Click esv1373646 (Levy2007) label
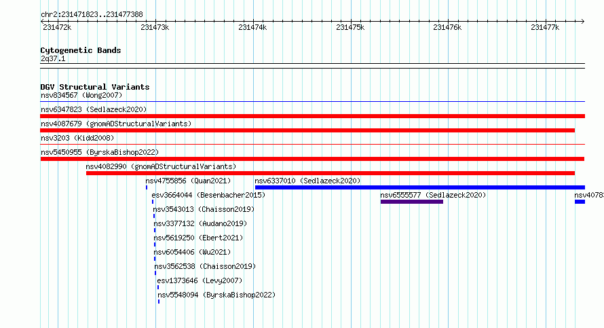 [200, 280]
